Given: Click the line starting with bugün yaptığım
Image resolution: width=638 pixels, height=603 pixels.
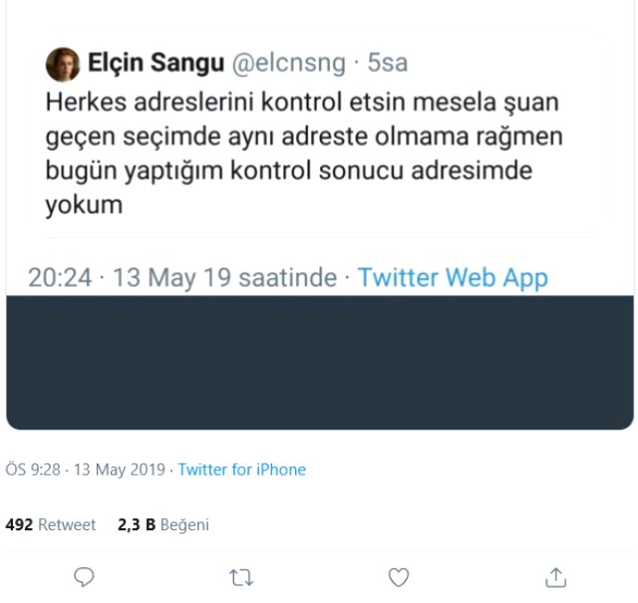Looking at the screenshot, I should pyautogui.click(x=289, y=171).
